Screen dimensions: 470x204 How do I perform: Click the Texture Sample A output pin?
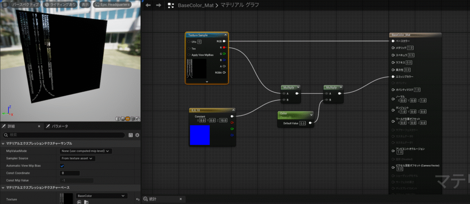[x=224, y=66]
